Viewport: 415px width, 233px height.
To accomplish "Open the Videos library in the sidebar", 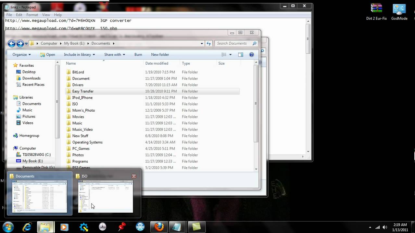I will pyautogui.click(x=28, y=123).
